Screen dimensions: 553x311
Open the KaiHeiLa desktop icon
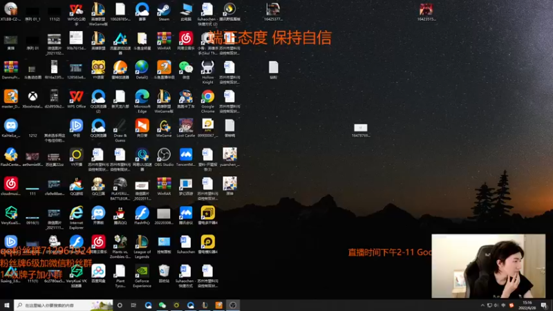11,128
